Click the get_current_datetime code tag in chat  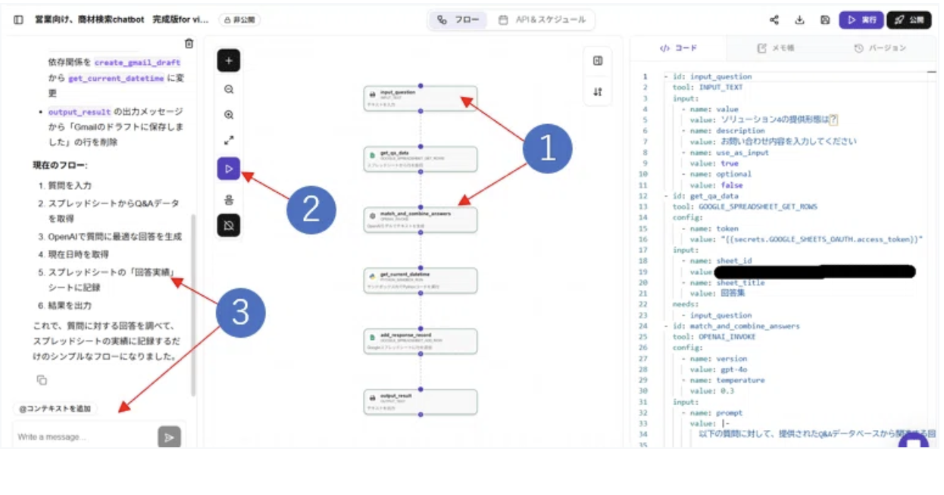[x=116, y=78]
